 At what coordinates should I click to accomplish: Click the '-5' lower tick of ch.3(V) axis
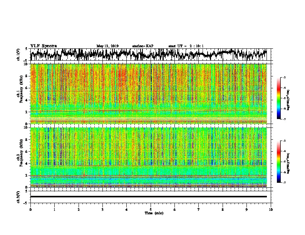click(x=26, y=203)
